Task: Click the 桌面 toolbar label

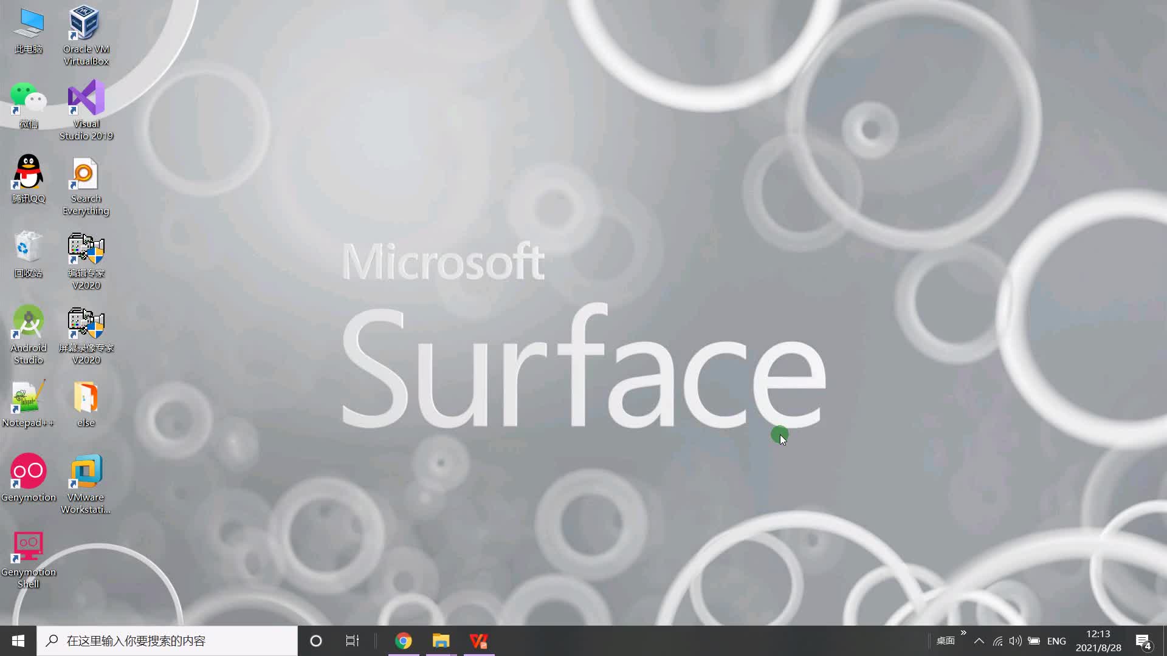Action: tap(945, 641)
